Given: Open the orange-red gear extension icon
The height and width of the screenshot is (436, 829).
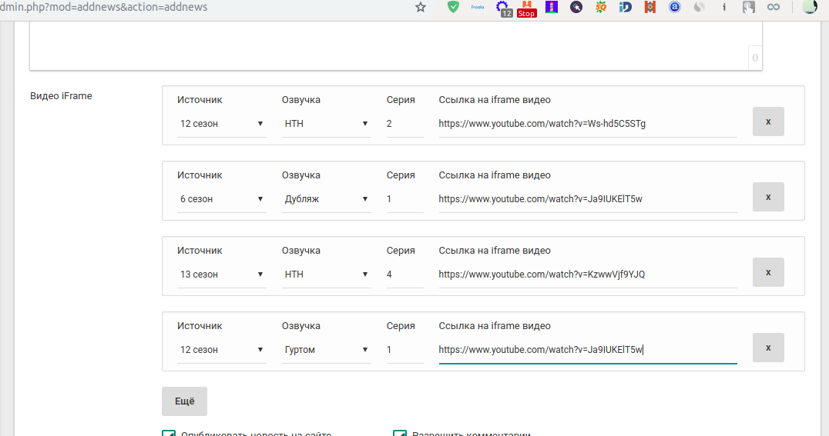Looking at the screenshot, I should pos(649,8).
